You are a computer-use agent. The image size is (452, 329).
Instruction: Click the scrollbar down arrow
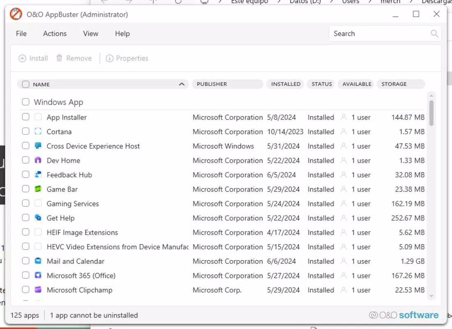431,297
